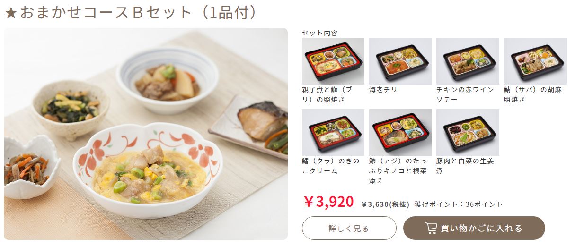
Task: Add set to cart with 買い物かごに入れる
Action: 474,228
